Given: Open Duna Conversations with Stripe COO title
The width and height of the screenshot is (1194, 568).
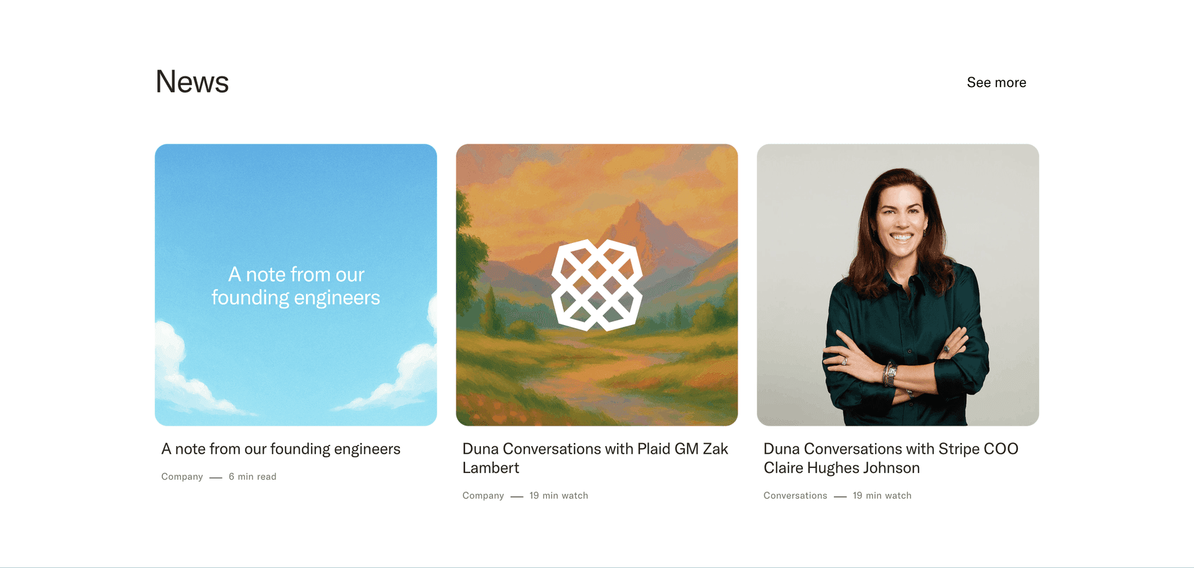Looking at the screenshot, I should pyautogui.click(x=891, y=458).
